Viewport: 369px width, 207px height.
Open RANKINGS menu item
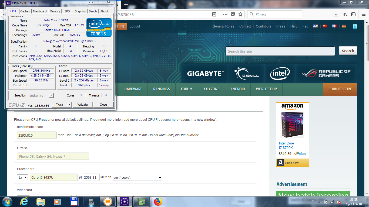[x=162, y=89]
